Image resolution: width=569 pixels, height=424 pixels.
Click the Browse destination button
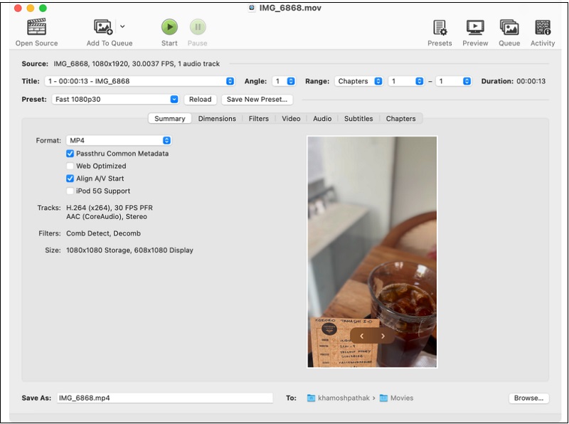tap(528, 398)
